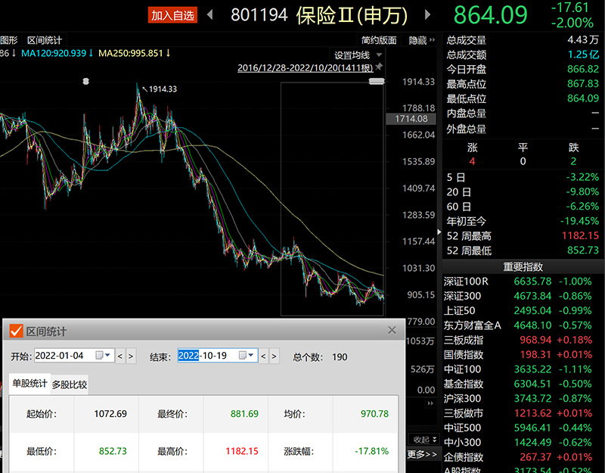This screenshot has width=605, height=473.
Task: Go to next index with right arrow
Action: tap(427, 14)
